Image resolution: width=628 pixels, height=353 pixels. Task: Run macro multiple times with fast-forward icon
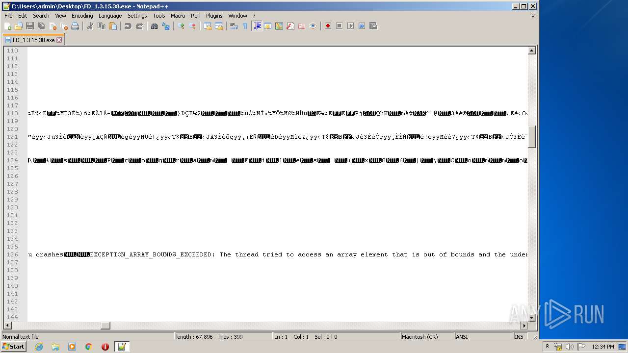click(362, 26)
